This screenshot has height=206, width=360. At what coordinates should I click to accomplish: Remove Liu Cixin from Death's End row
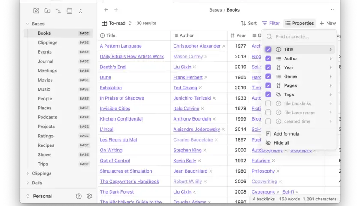tap(195, 67)
